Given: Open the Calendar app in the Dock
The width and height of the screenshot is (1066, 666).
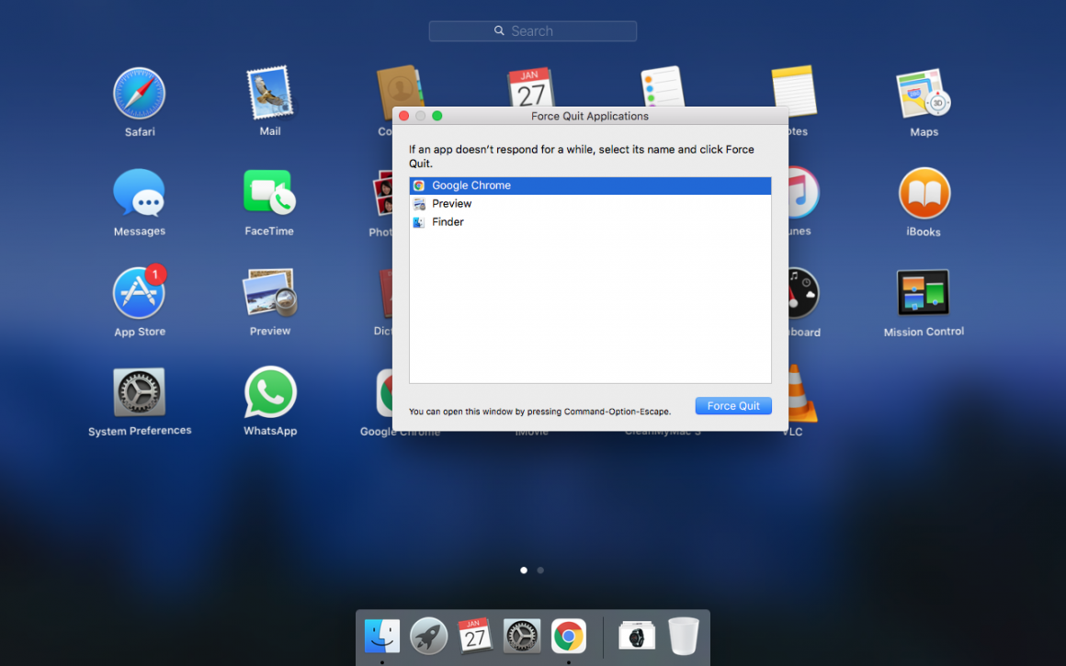Looking at the screenshot, I should [x=475, y=636].
